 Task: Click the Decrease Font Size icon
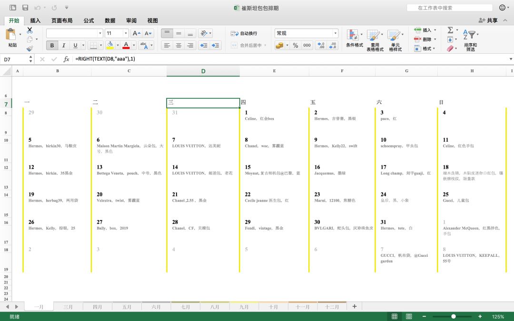tap(148, 33)
